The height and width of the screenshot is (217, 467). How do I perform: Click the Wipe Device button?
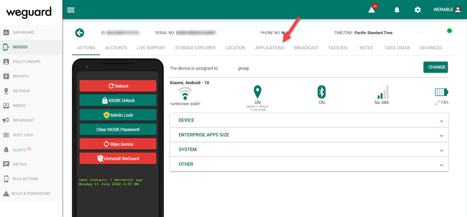118,144
